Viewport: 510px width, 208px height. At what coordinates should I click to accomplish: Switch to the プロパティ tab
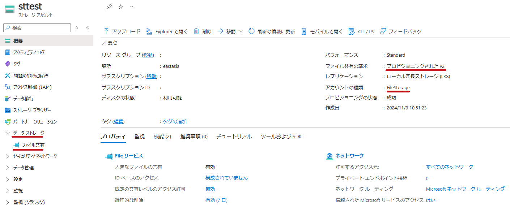(x=113, y=136)
